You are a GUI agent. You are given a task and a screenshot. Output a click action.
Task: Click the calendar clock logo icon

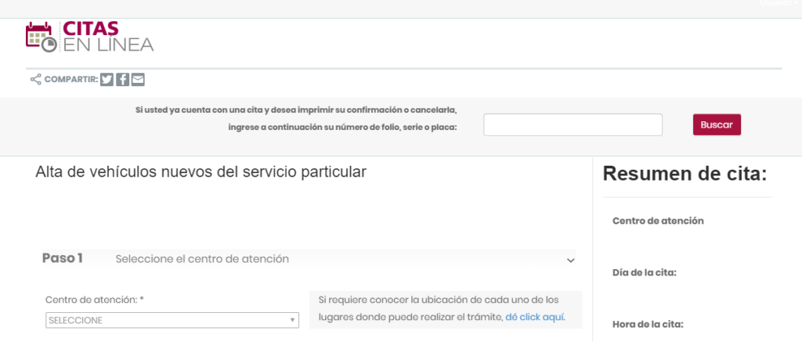pos(41,38)
